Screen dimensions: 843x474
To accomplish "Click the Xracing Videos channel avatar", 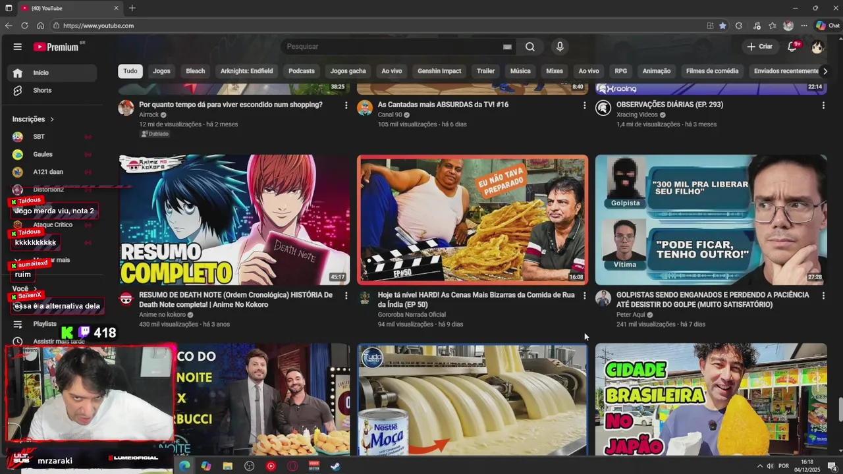I will click(x=603, y=108).
